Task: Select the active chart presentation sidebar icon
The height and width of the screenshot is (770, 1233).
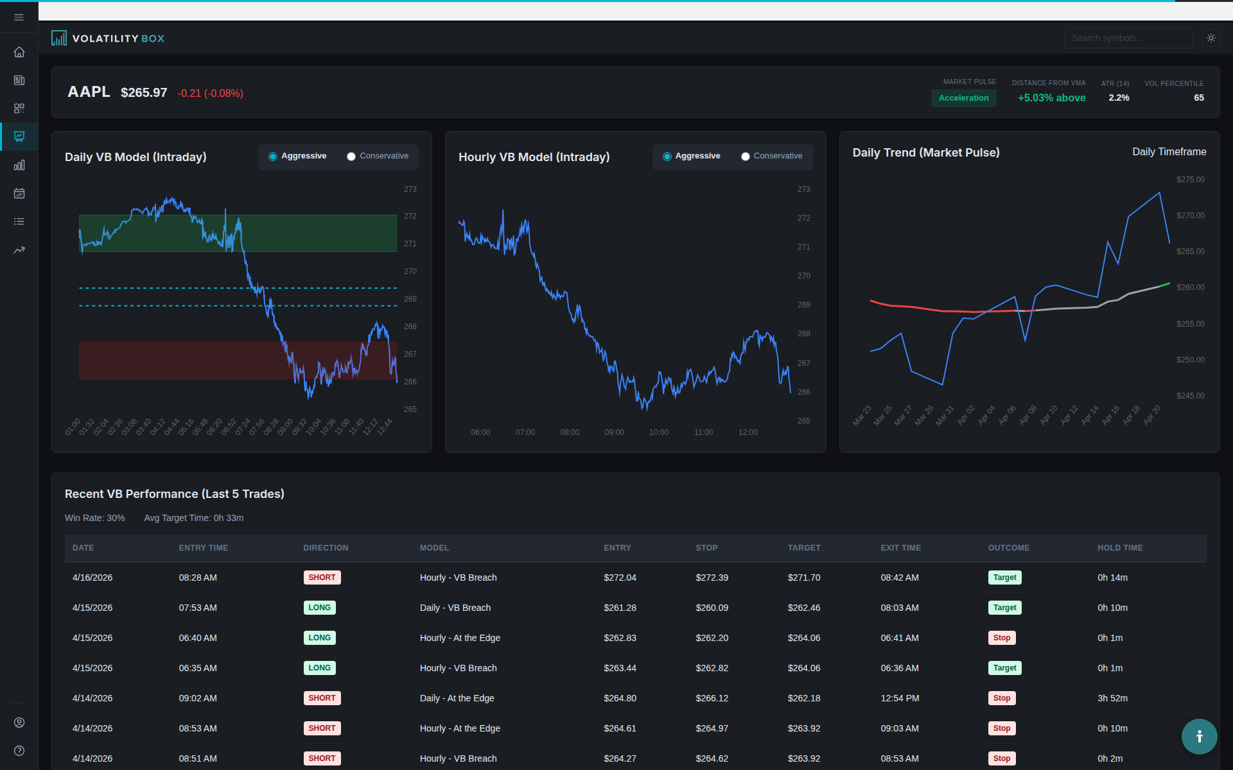Action: click(19, 137)
